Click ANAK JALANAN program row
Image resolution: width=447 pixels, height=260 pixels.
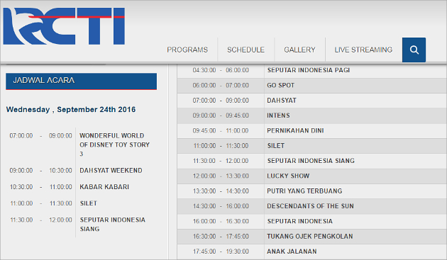coord(312,251)
